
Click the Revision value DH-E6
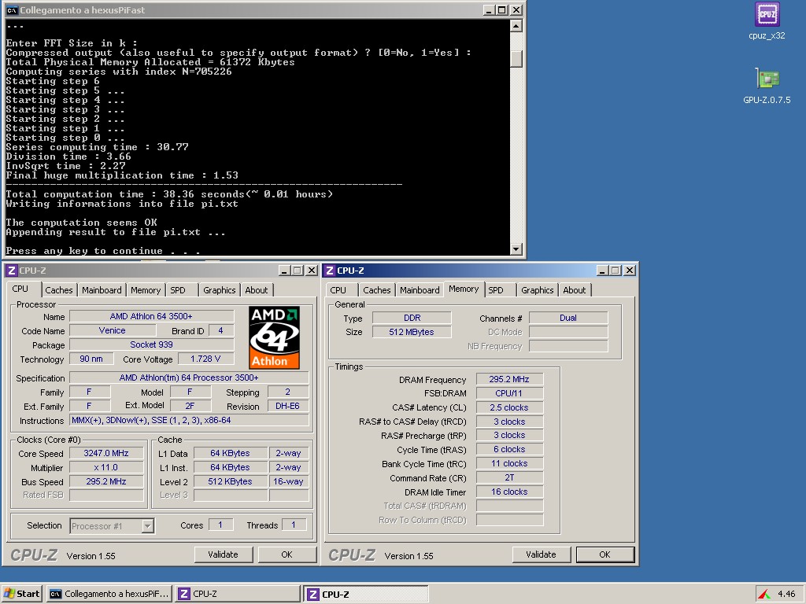pyautogui.click(x=288, y=407)
